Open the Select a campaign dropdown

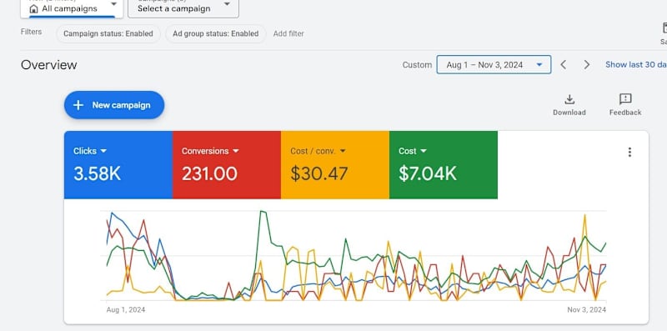[183, 8]
